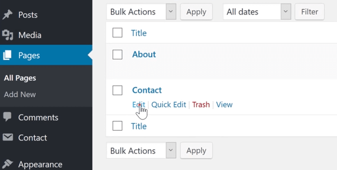Open the All dates filter dropdown
The image size is (337, 170).
257,12
